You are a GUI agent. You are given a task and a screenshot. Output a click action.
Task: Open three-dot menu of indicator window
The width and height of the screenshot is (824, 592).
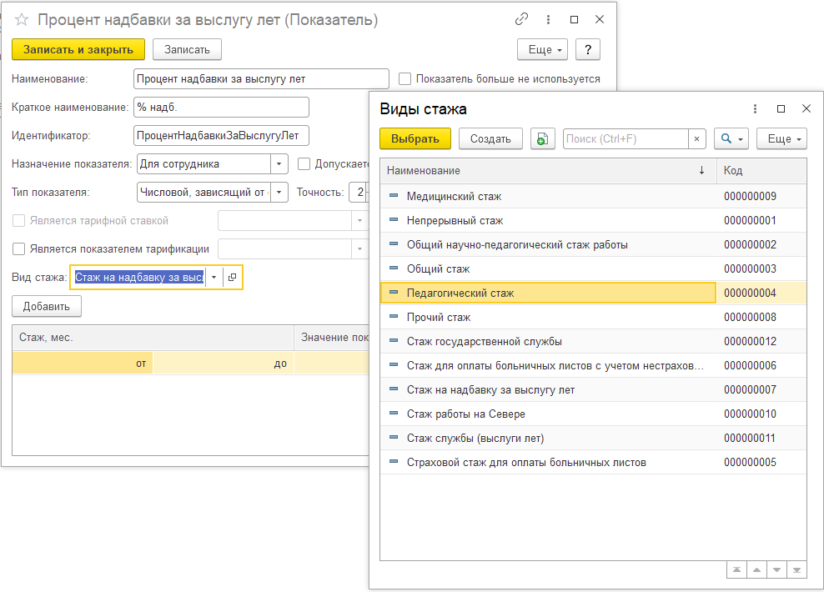[x=548, y=19]
